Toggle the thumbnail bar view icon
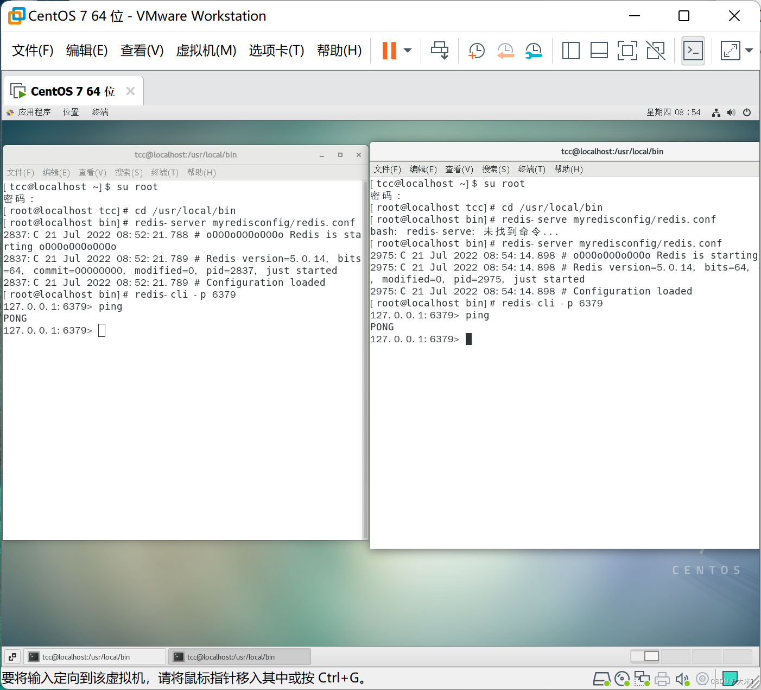Image resolution: width=761 pixels, height=690 pixels. (x=599, y=51)
